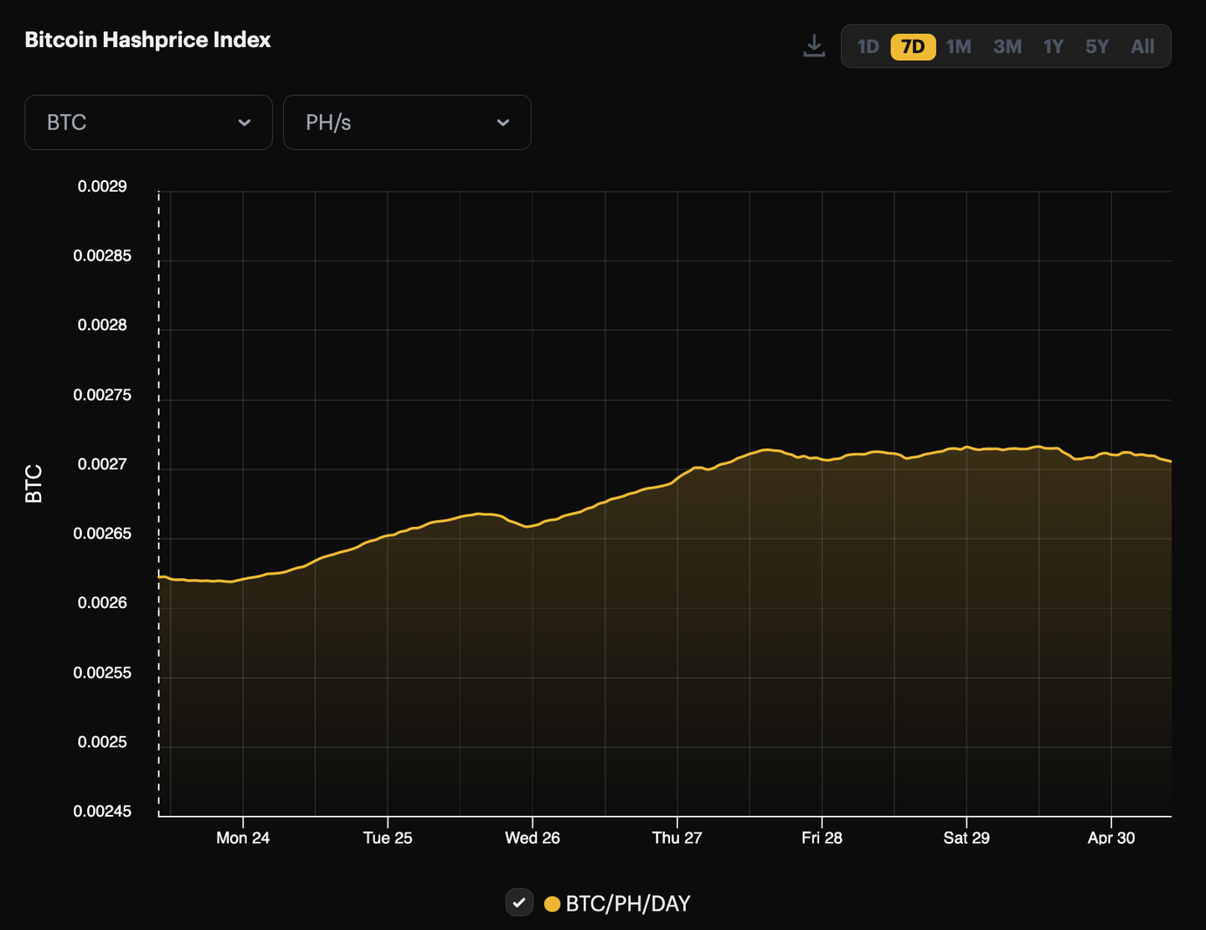Click the download chart data icon
1206x930 pixels.
[x=814, y=45]
